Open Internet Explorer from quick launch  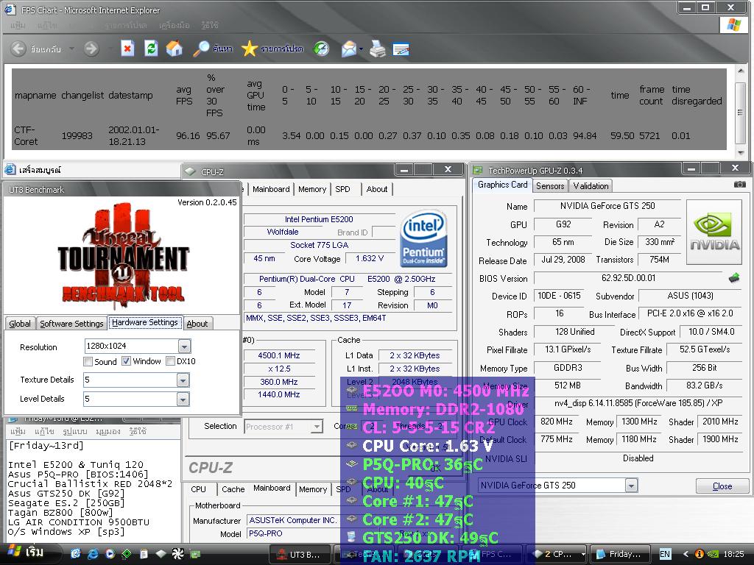pos(93,553)
